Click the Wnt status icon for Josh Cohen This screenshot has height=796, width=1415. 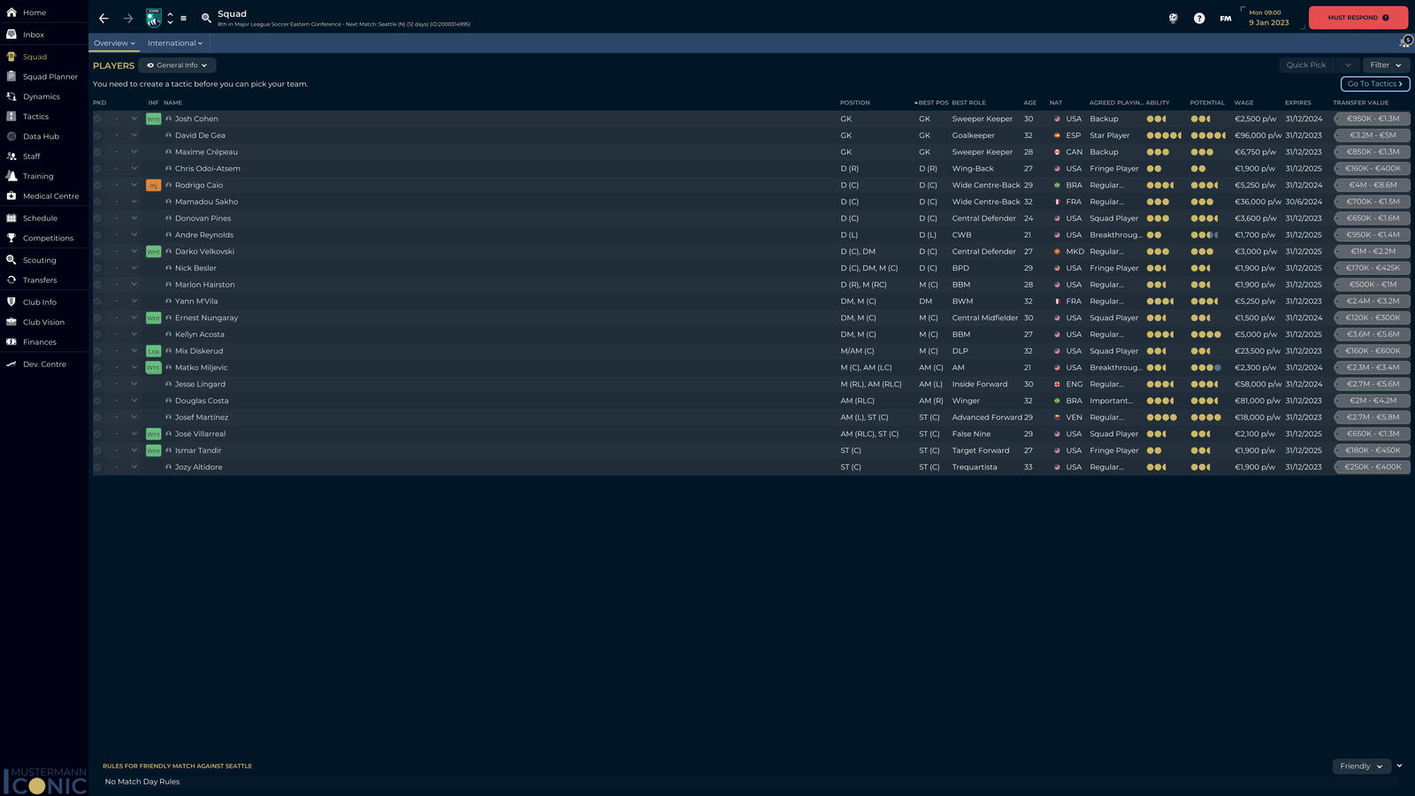[153, 119]
